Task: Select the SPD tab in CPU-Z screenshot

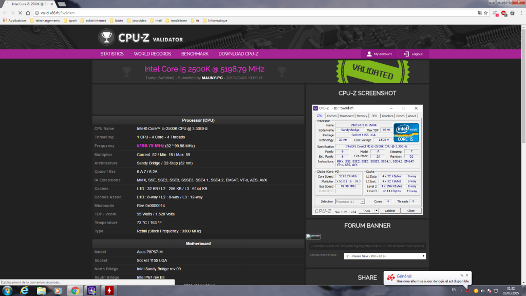Action: click(374, 116)
